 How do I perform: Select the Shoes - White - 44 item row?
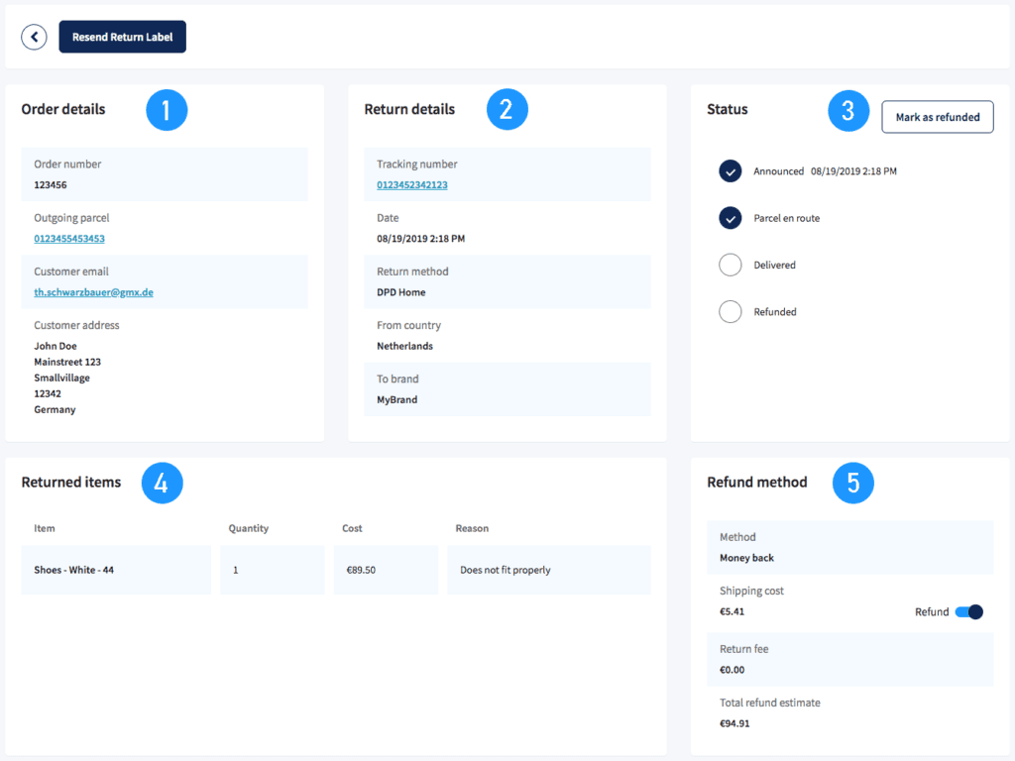click(x=115, y=570)
